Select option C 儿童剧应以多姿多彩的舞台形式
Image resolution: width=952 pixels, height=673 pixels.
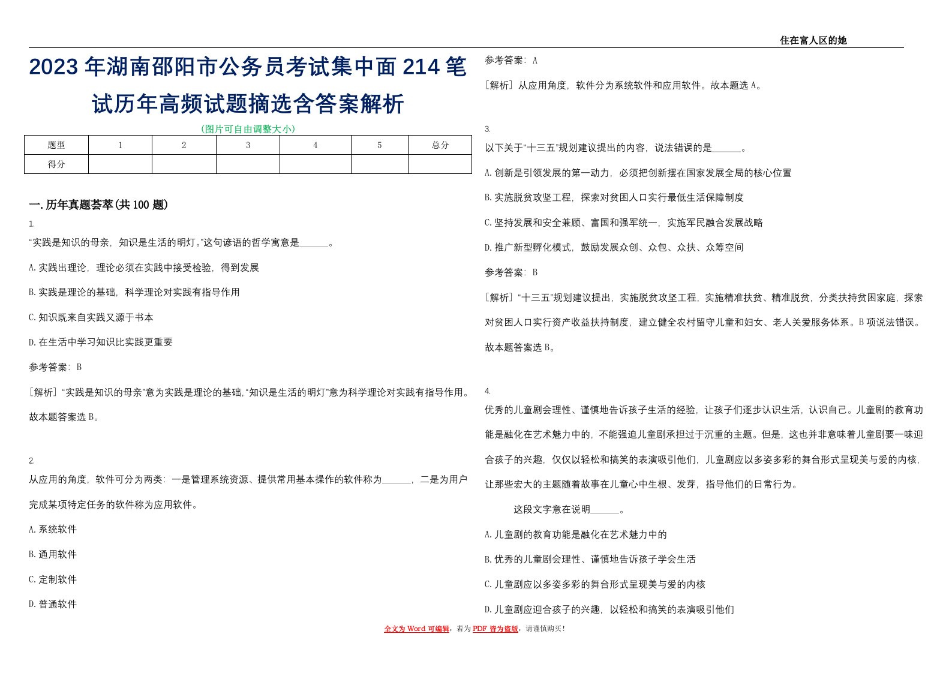click(595, 584)
